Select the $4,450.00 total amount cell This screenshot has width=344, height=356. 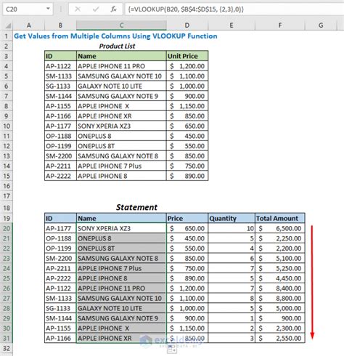point(280,278)
